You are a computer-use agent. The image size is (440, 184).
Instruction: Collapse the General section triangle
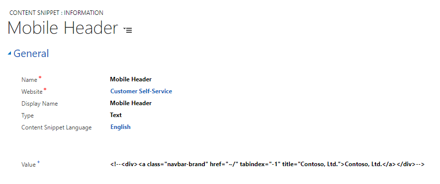pos(9,53)
